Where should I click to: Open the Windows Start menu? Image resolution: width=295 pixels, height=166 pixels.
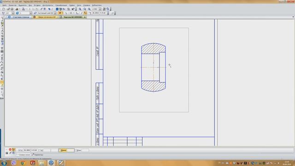(4, 163)
